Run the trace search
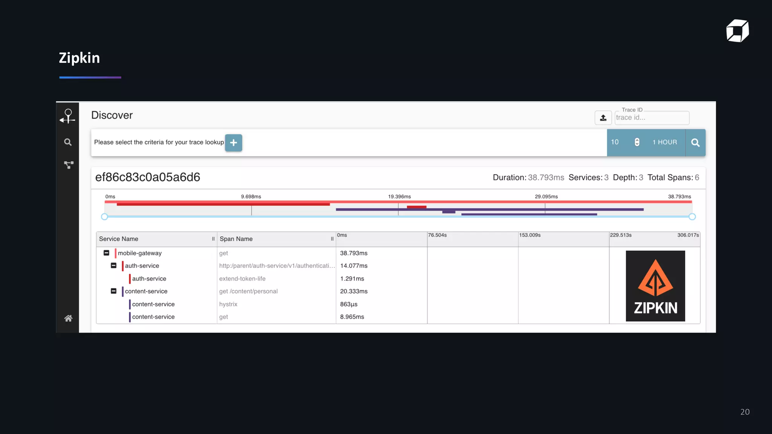 click(x=695, y=142)
